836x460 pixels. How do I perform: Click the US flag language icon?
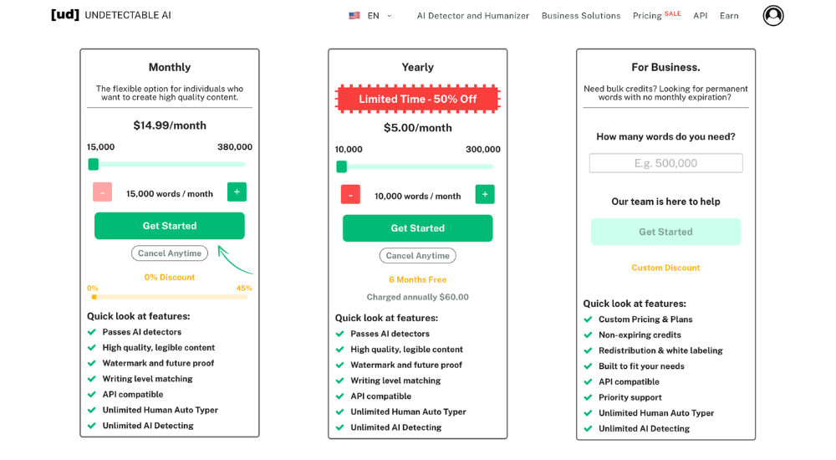click(x=354, y=15)
